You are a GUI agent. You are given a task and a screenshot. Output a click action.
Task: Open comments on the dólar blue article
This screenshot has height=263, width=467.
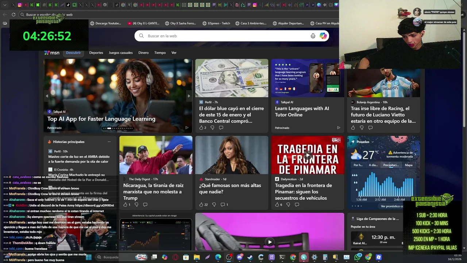click(221, 127)
